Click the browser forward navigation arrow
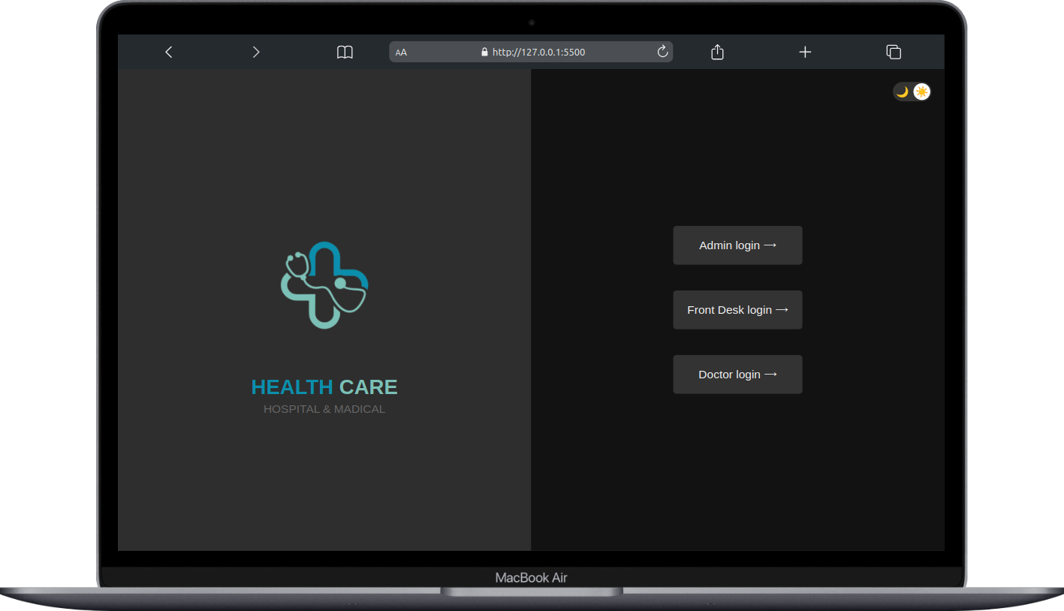This screenshot has width=1064, height=611. [255, 52]
